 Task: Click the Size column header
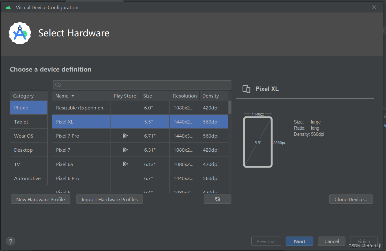[155, 96]
